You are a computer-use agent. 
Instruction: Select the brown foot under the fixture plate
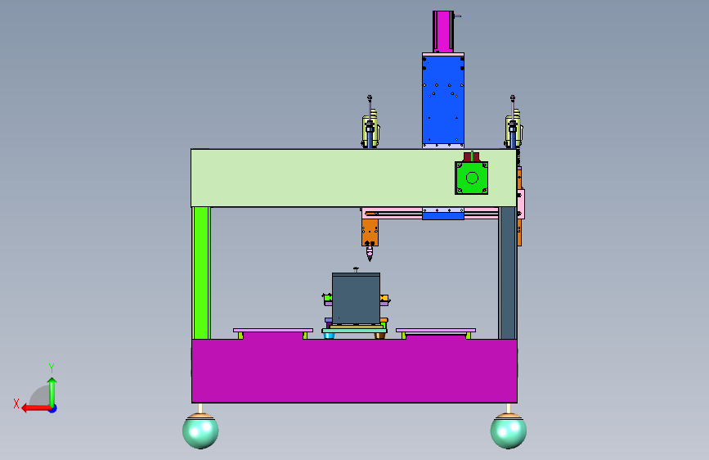(379, 336)
